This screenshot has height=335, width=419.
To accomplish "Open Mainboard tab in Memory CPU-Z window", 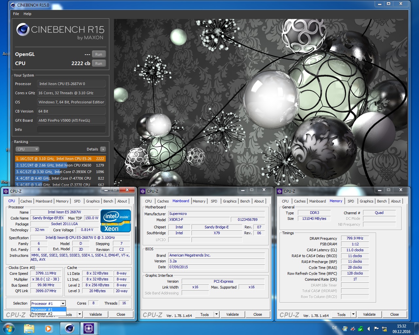I will pos(318,201).
